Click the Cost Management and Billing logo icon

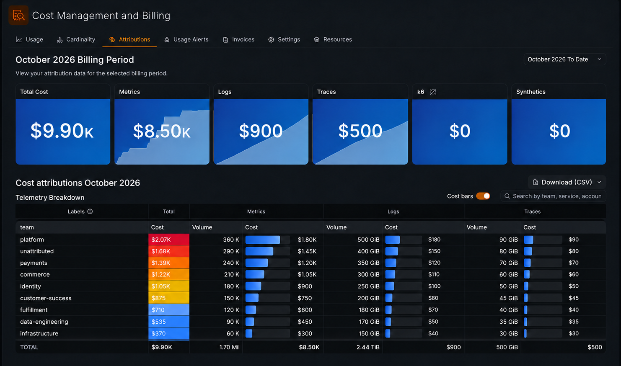coord(18,15)
